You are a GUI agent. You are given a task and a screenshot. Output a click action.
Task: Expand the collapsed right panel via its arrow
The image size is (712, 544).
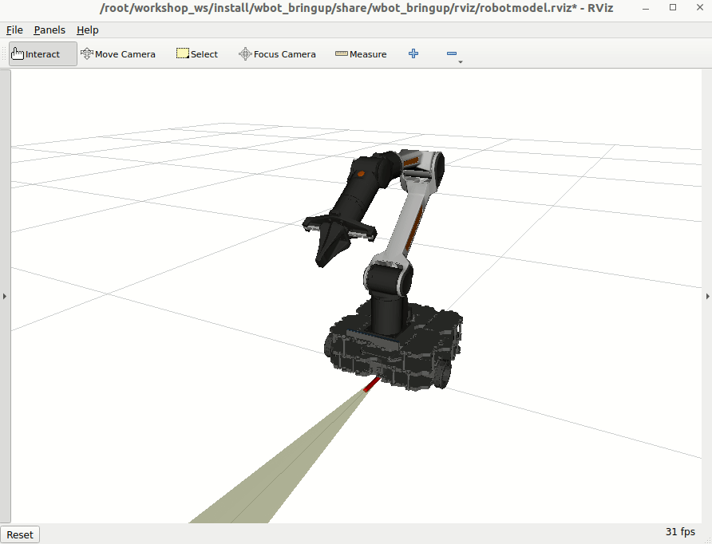pos(708,296)
